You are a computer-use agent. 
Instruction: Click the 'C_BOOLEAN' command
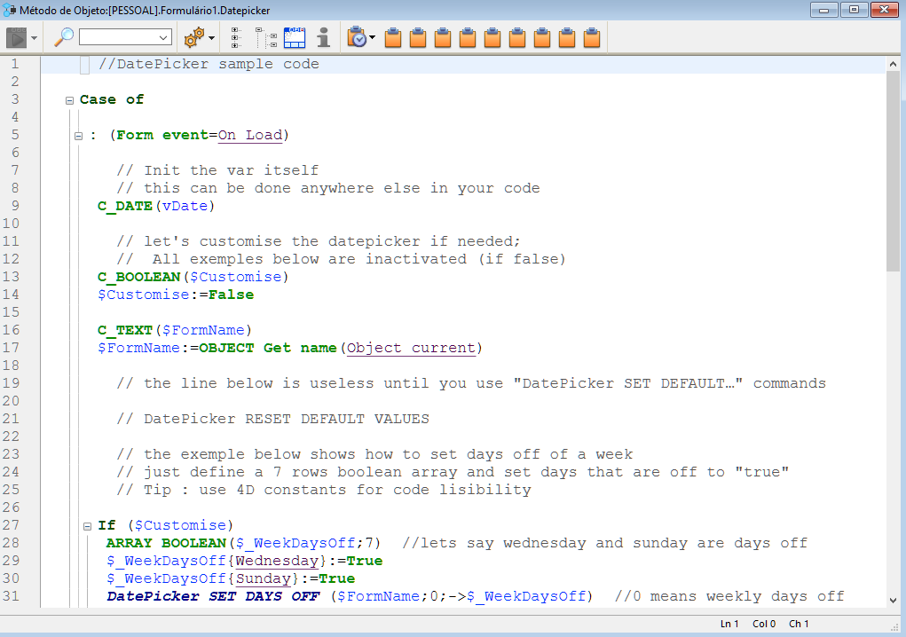[138, 277]
